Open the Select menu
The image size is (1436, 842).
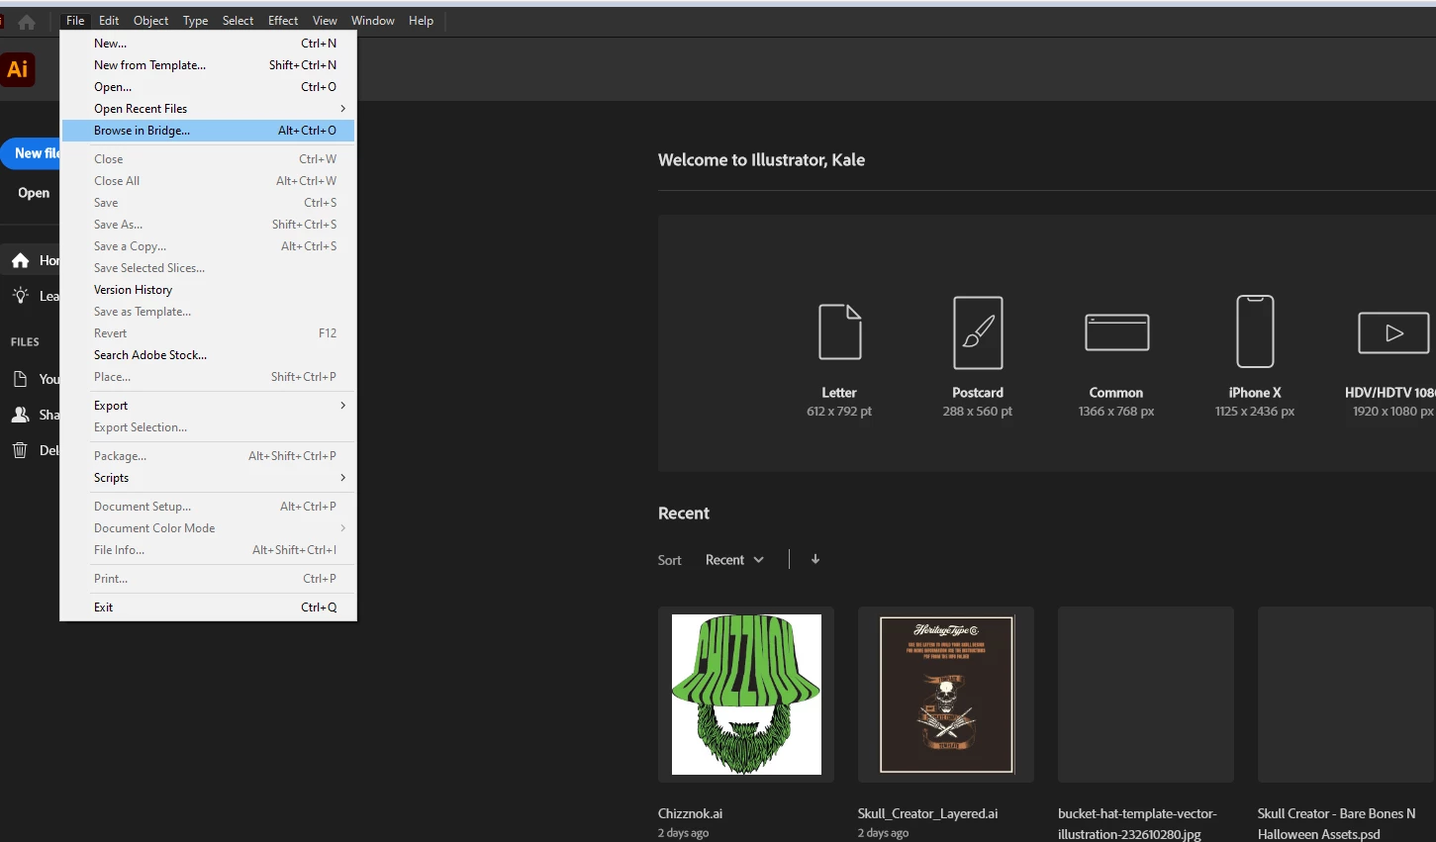(x=238, y=21)
